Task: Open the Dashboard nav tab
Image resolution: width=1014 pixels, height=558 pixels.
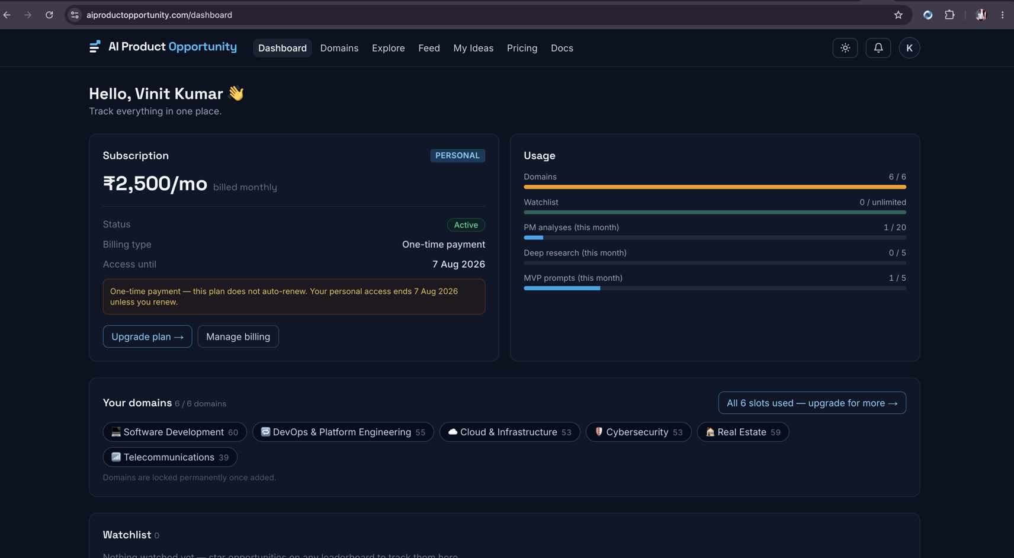Action: (283, 48)
